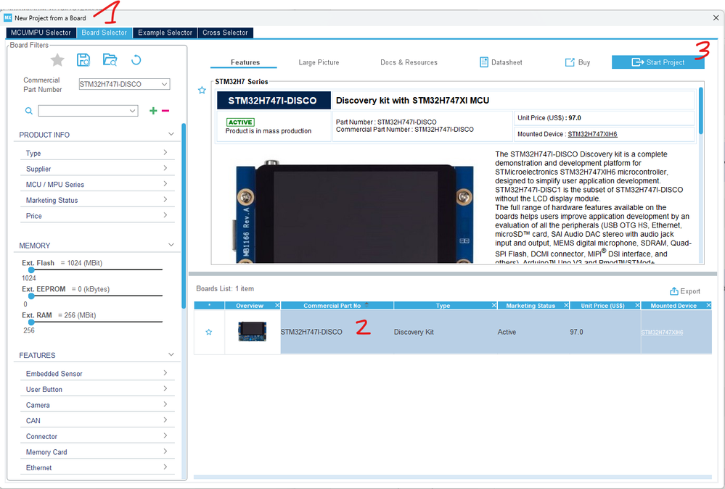Remove the Overview column
Image resolution: width=725 pixels, height=489 pixels.
[x=277, y=305]
